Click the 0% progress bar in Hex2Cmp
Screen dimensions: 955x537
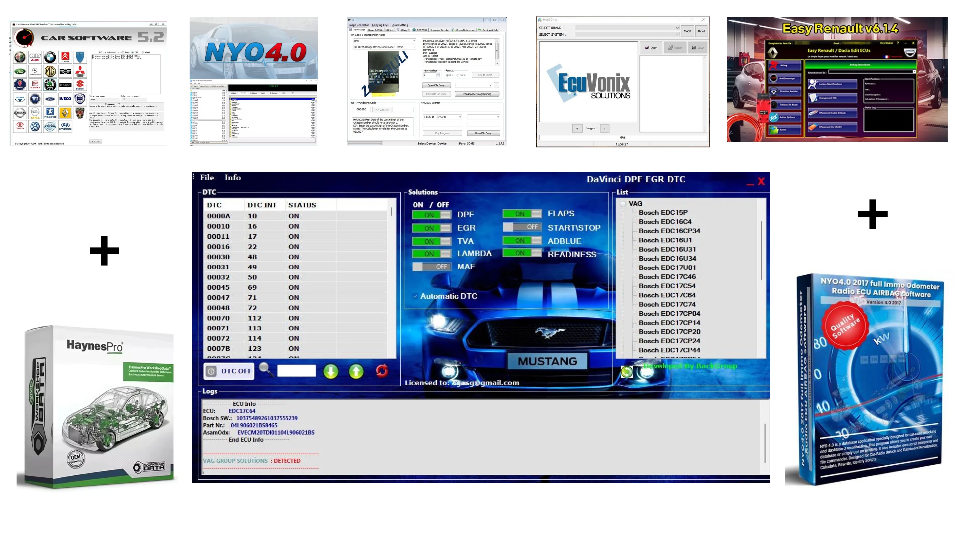622,138
